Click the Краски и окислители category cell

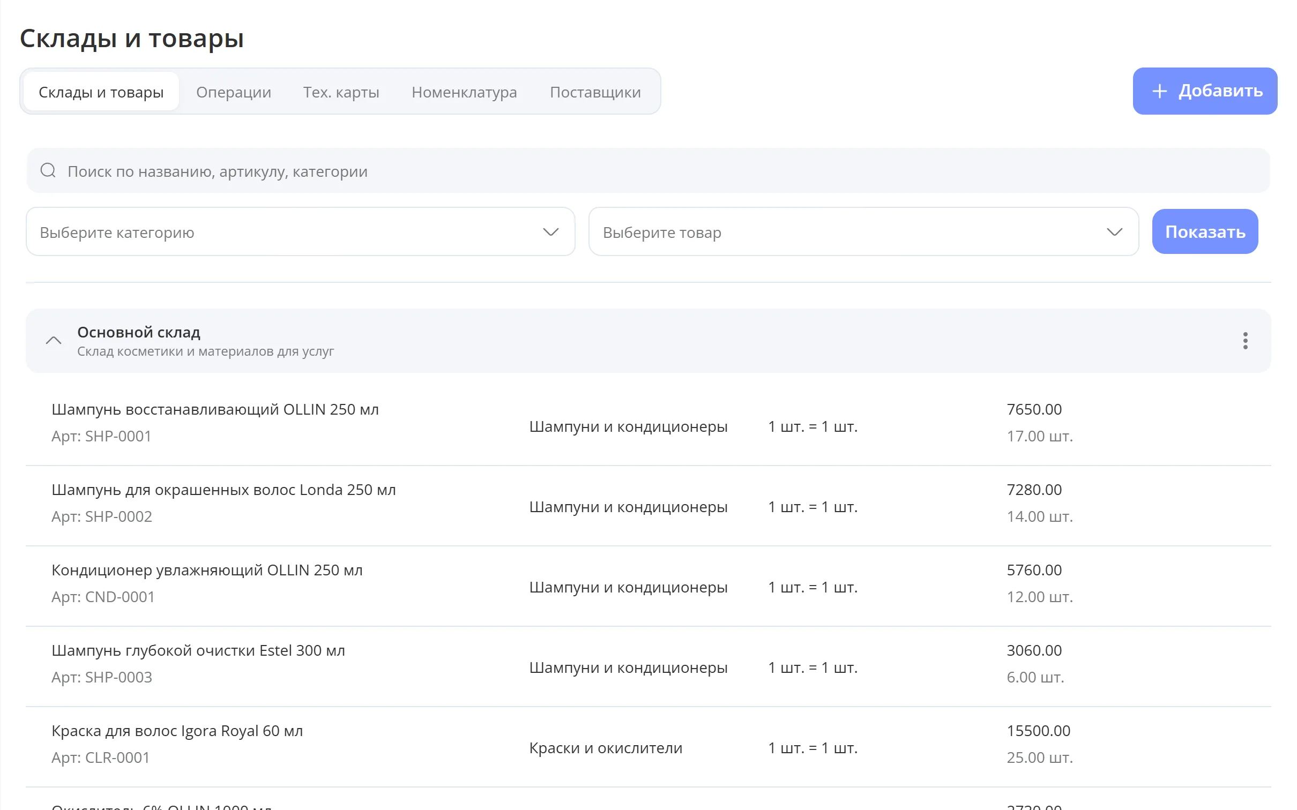(x=606, y=748)
